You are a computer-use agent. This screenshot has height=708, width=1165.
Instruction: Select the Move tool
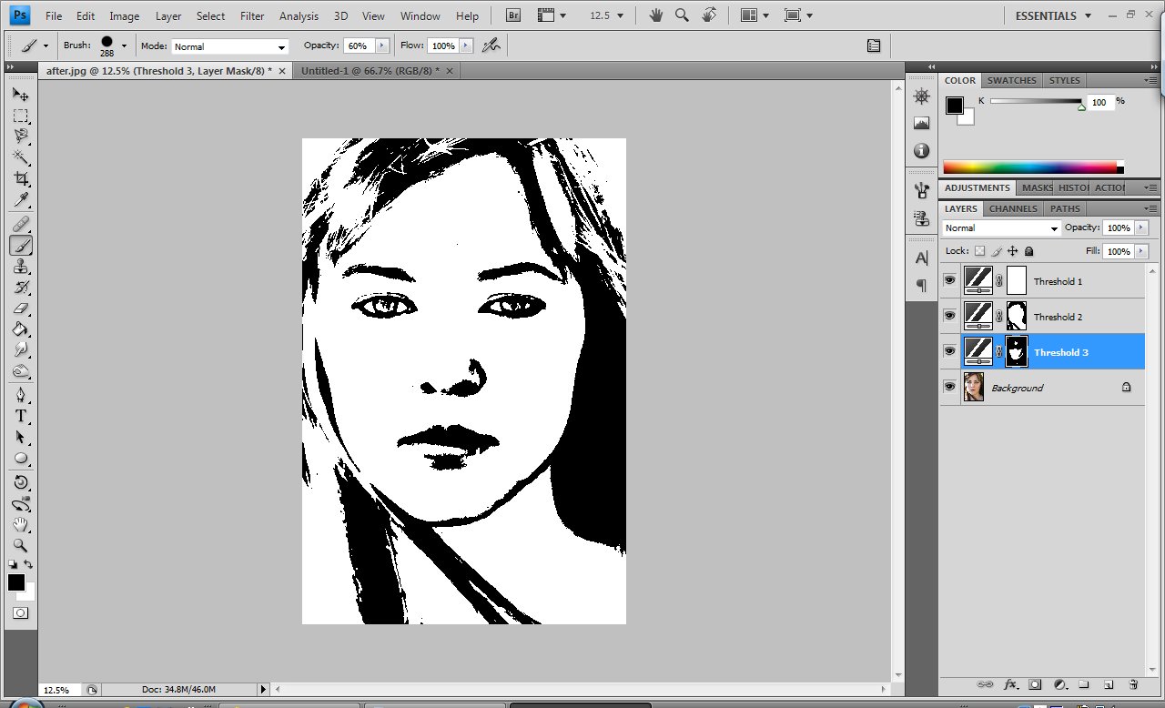click(20, 95)
